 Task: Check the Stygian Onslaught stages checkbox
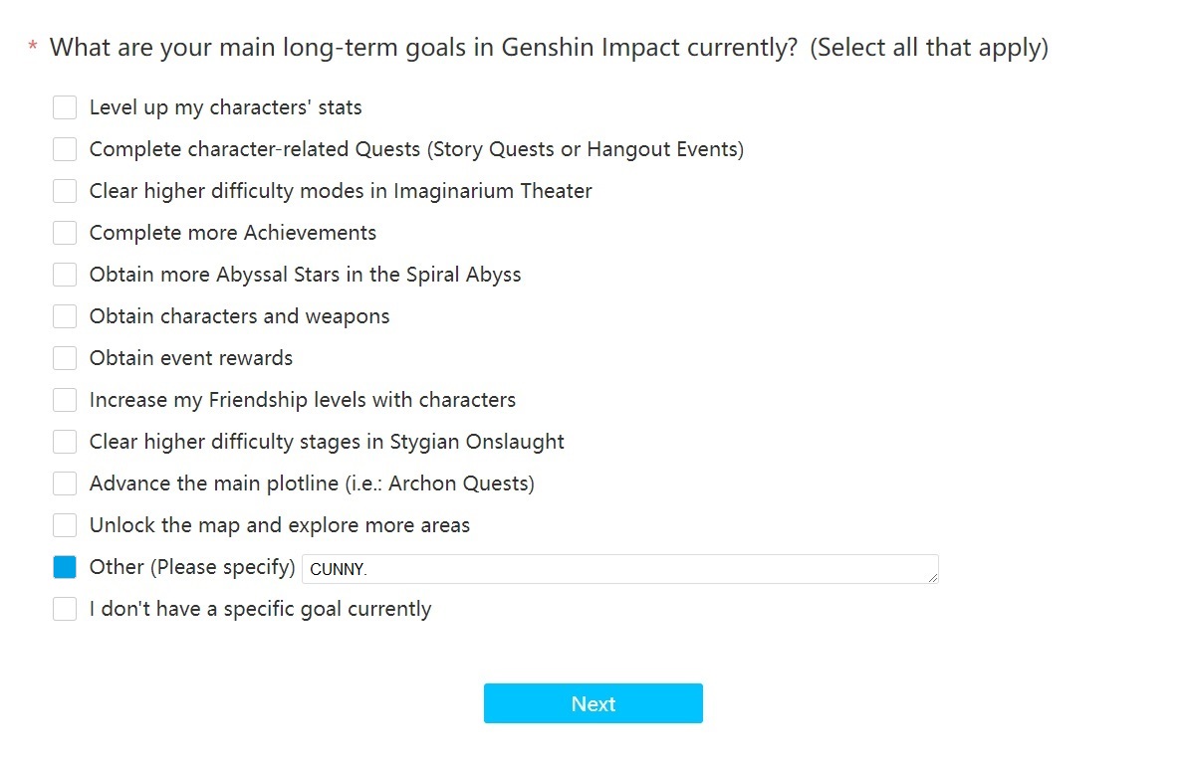(x=65, y=442)
